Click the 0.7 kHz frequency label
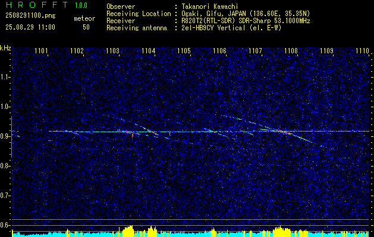The width and height of the screenshot is (374, 237). pyautogui.click(x=5, y=196)
